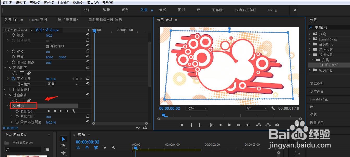Show more workspaces overflow arrows
Image resolution: width=350 pixels, height=157 pixels.
point(295,10)
